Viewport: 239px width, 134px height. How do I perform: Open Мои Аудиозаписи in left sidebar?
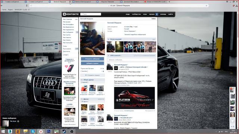68,30
